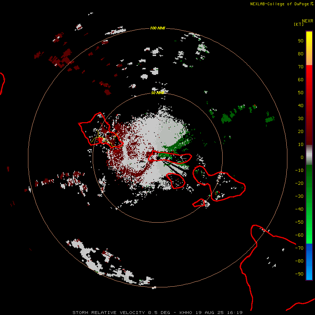This screenshot has height=315, width=315.
Task: Click the positive 30 scale value
Action: pyautogui.click(x=301, y=119)
